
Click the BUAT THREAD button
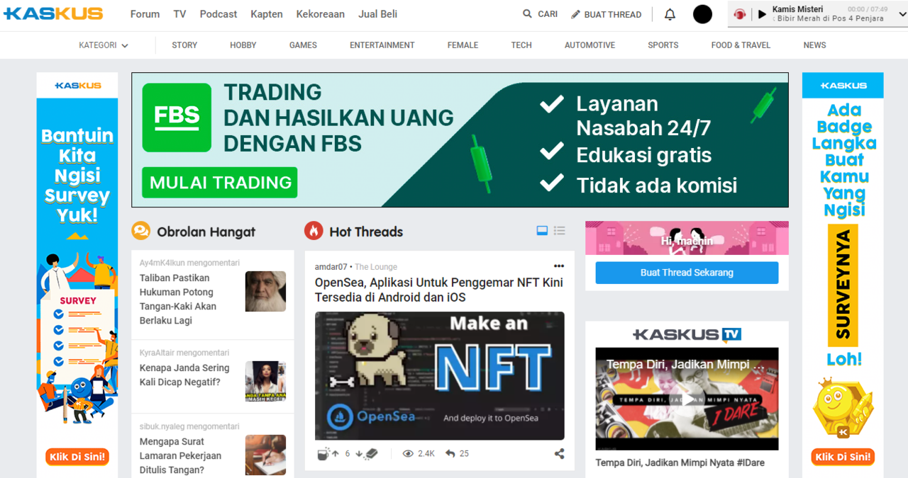pos(607,14)
